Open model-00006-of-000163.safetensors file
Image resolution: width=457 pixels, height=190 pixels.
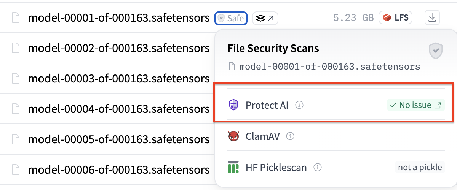[x=118, y=169]
